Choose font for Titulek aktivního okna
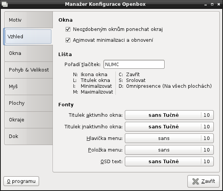This screenshot has width=223, height=191. point(169,115)
